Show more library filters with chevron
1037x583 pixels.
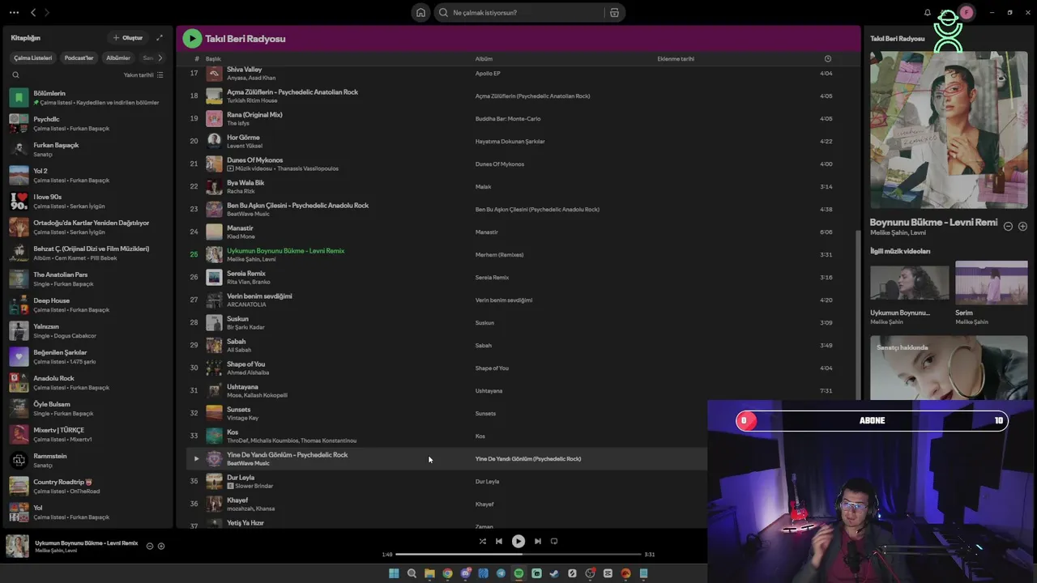(160, 57)
